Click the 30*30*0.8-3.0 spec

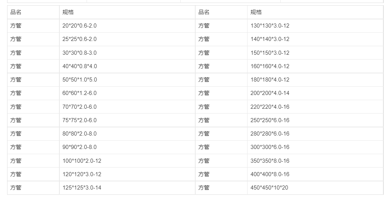click(x=127, y=53)
